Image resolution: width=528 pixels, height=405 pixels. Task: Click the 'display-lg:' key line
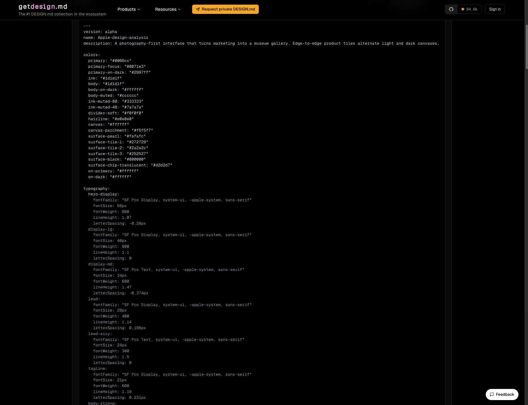click(101, 229)
